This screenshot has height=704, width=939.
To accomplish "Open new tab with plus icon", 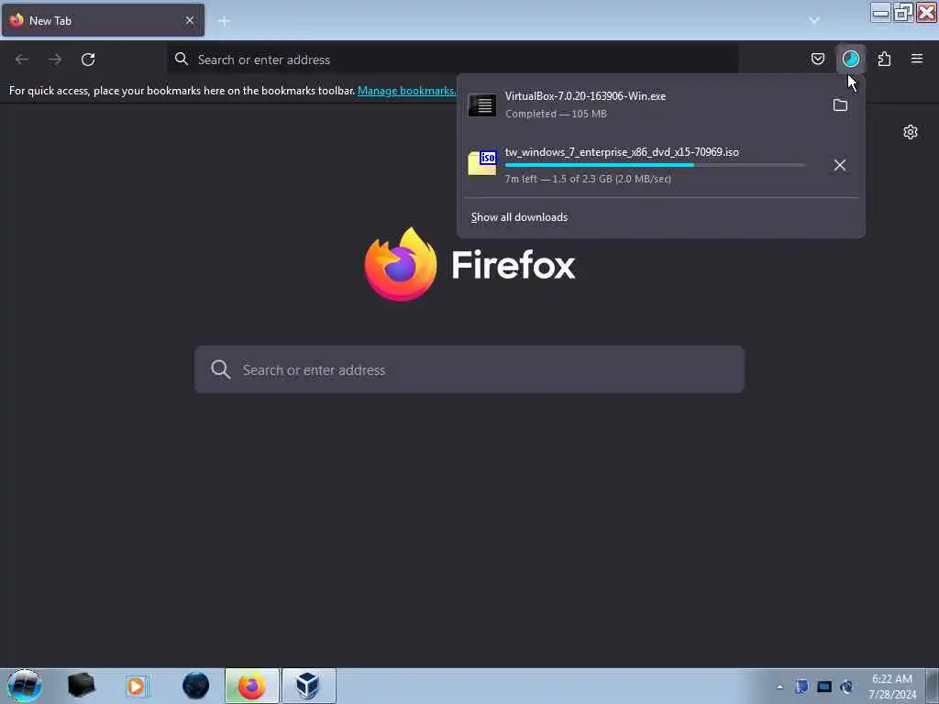I will (x=225, y=21).
